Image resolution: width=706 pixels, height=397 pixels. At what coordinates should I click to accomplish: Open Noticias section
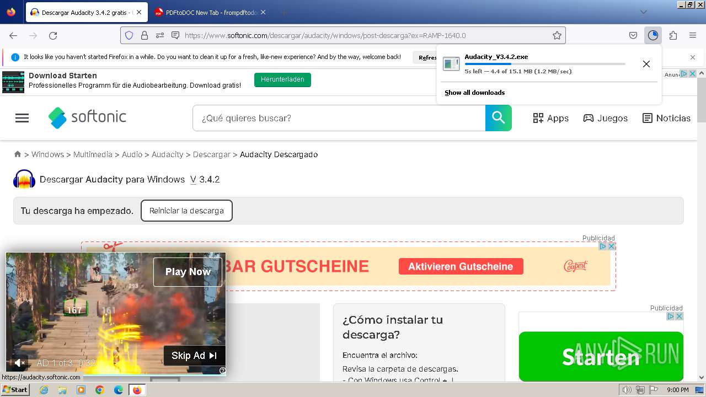coord(666,118)
